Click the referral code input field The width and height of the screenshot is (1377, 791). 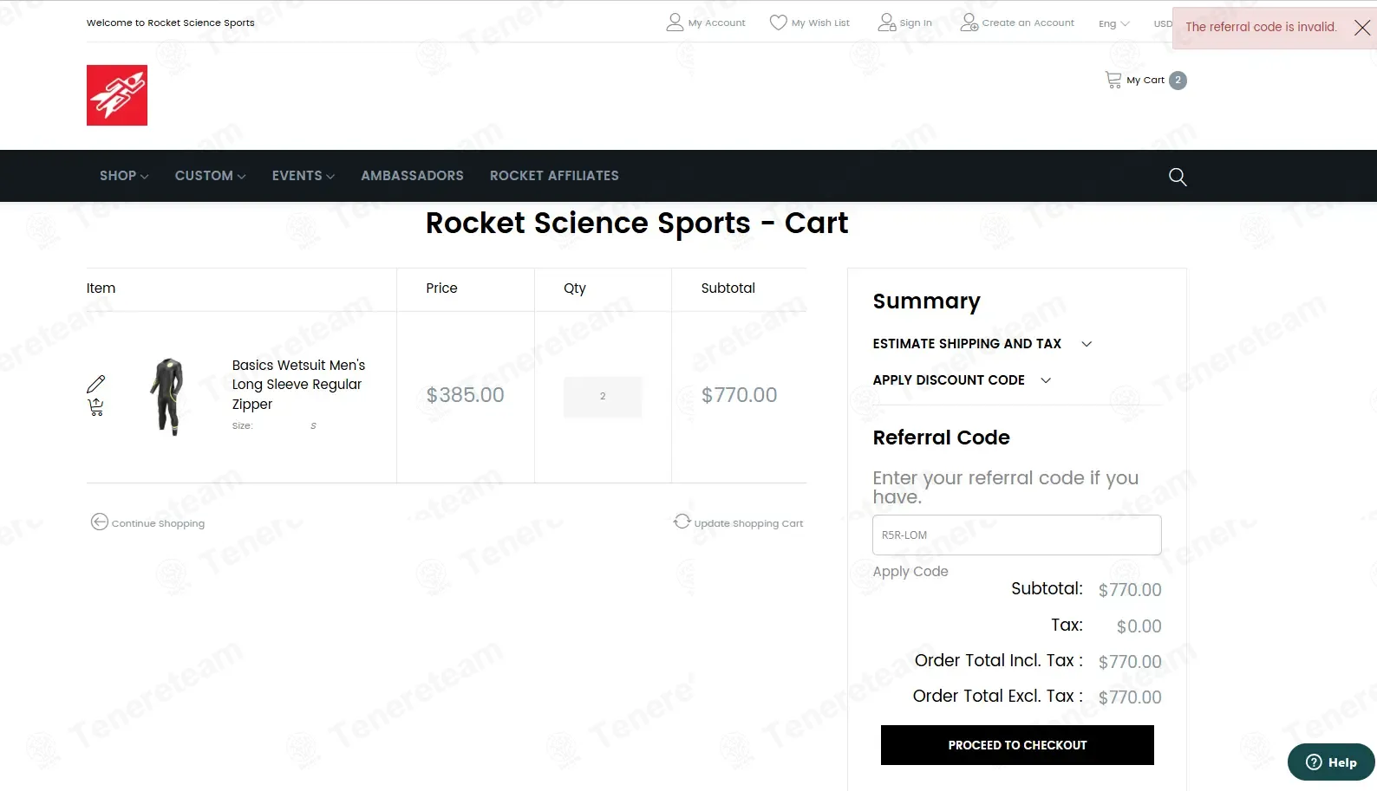click(x=1017, y=535)
